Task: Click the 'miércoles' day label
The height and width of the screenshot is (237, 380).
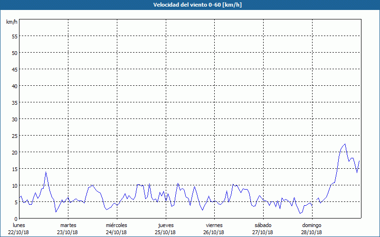Action: point(116,225)
